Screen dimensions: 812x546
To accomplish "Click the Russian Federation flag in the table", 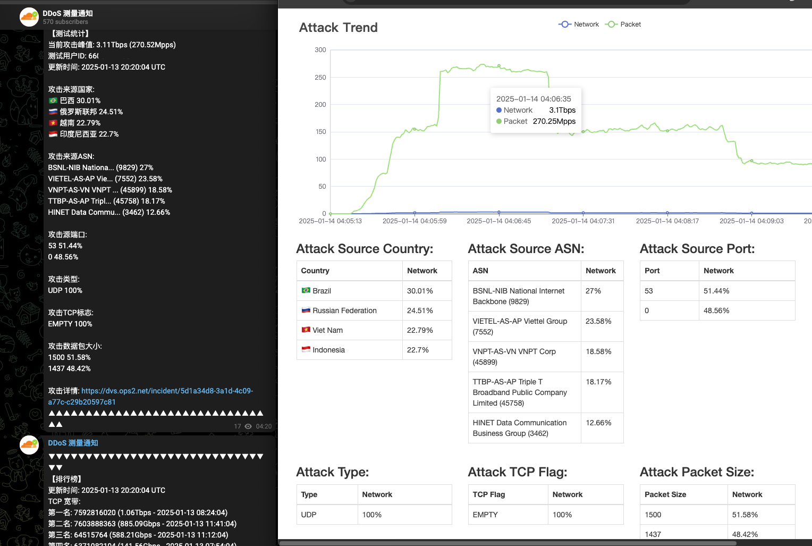I will click(x=306, y=310).
